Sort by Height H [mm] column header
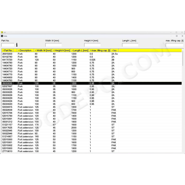 pyautogui.click(x=61, y=50)
